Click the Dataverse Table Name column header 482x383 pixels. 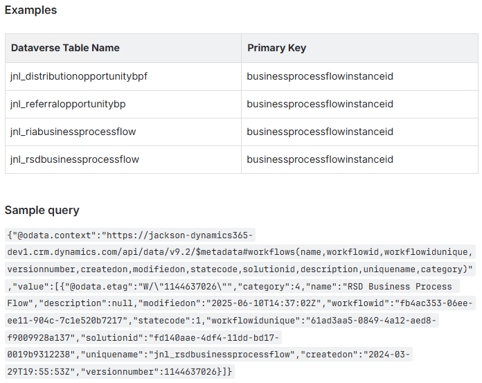[x=65, y=48]
